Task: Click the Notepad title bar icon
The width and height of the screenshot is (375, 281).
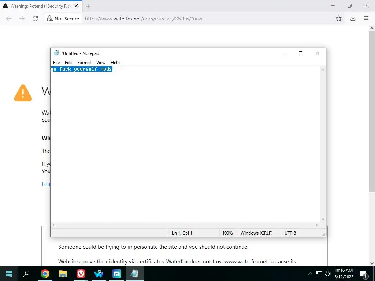Action: (56, 53)
